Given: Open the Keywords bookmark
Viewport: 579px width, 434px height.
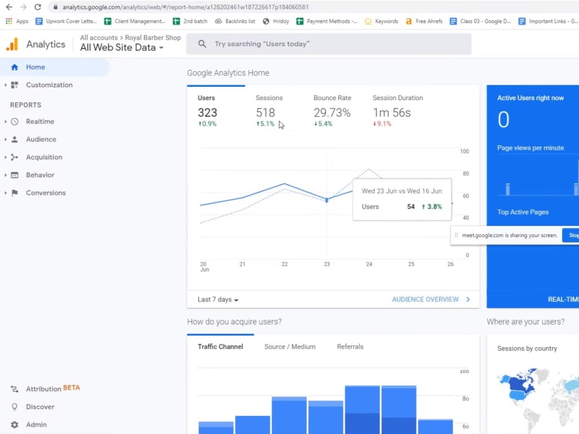Looking at the screenshot, I should (x=381, y=21).
